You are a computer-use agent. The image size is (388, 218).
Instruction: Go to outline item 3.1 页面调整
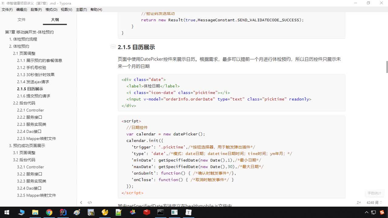pyautogui.click(x=24, y=153)
